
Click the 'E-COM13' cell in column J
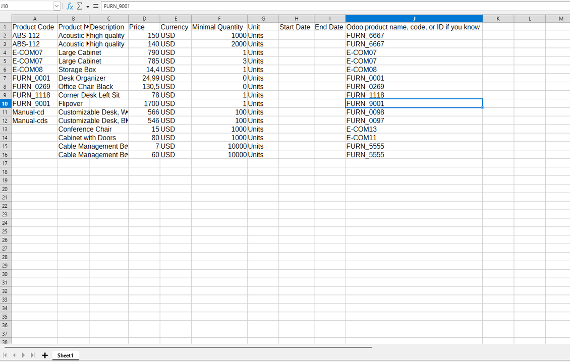(x=414, y=130)
